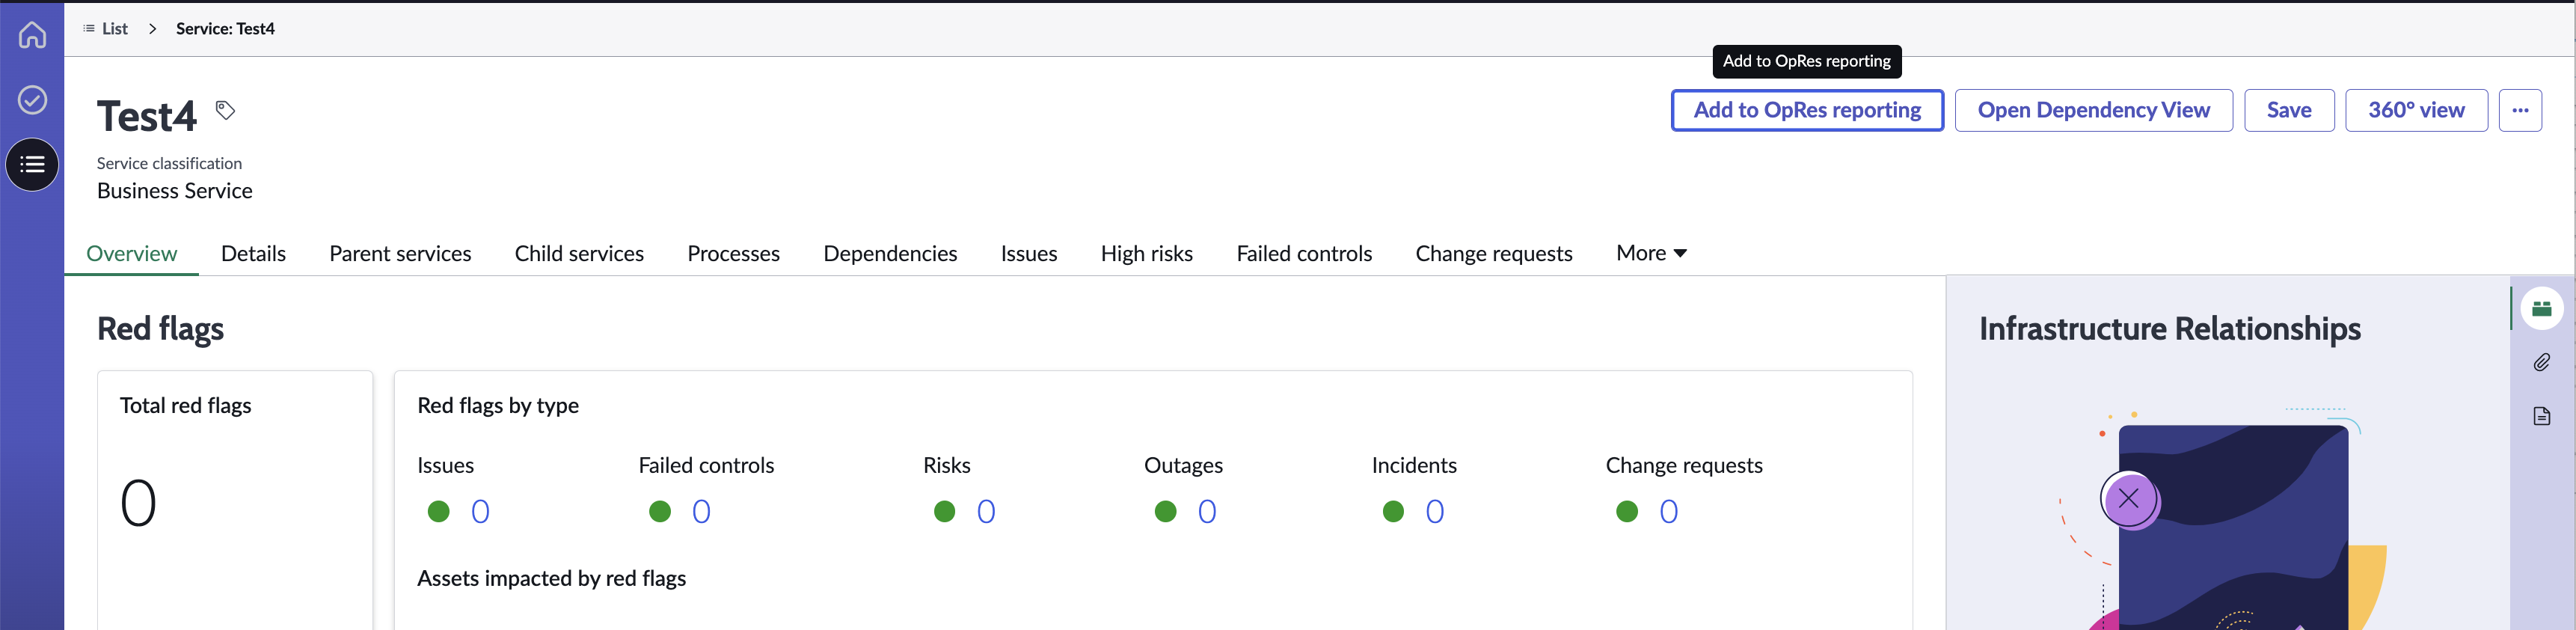Click the green status dot for Incidents
The image size is (2576, 630).
pyautogui.click(x=1393, y=512)
